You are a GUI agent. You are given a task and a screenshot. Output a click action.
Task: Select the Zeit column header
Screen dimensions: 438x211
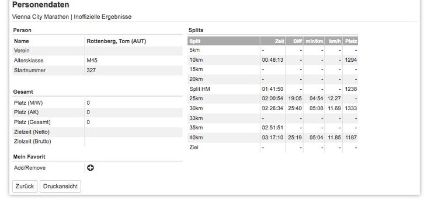[x=273, y=41]
